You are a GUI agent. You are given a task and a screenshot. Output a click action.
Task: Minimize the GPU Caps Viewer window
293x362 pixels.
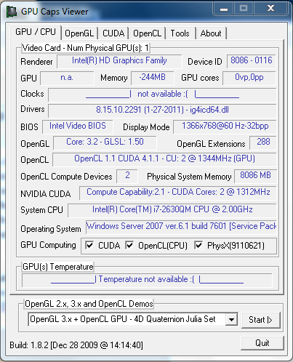(x=224, y=9)
